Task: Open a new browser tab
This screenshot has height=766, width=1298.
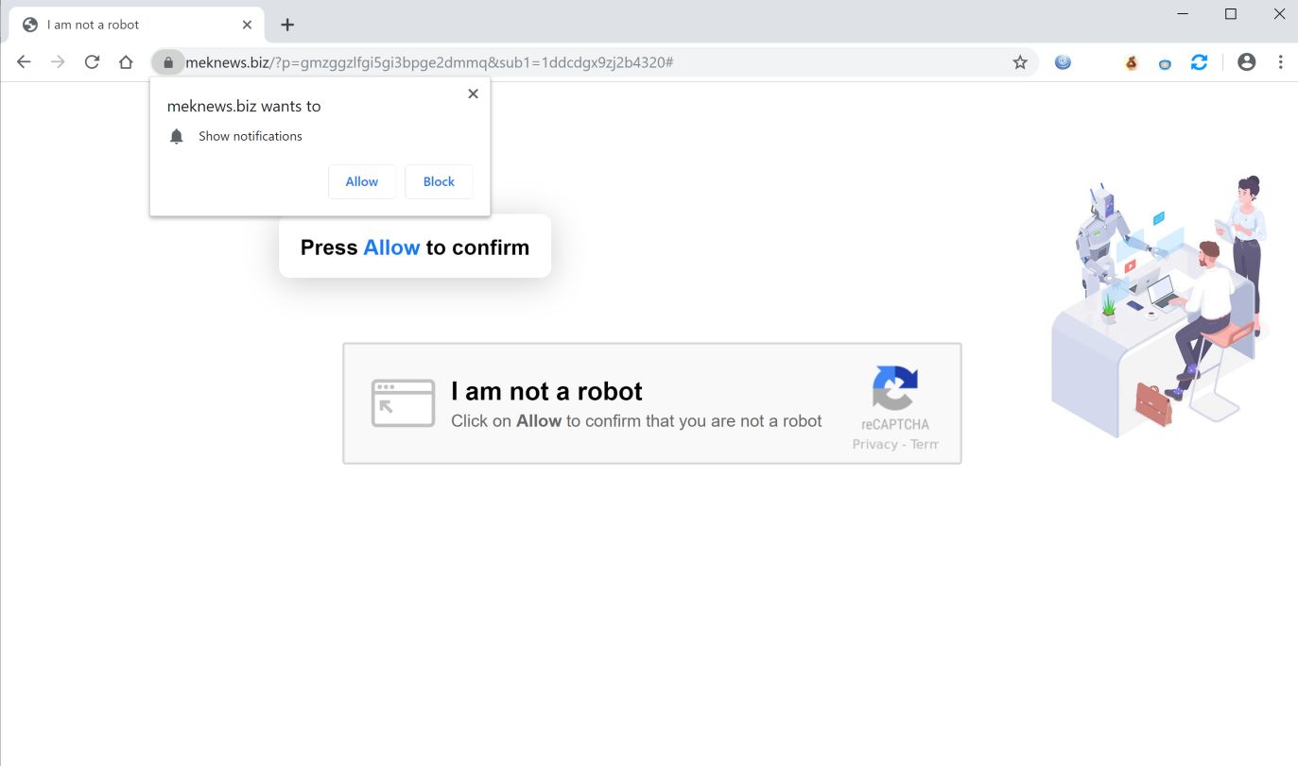Action: pos(286,24)
